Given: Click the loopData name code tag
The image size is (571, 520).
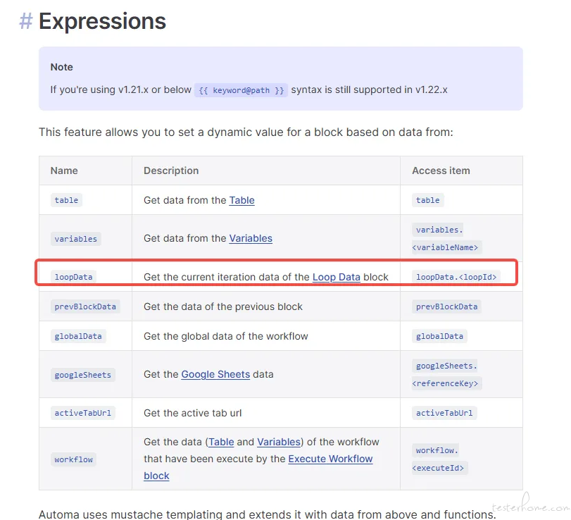Looking at the screenshot, I should pos(73,277).
